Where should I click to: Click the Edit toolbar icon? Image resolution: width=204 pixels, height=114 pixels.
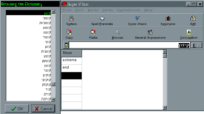click(x=193, y=18)
